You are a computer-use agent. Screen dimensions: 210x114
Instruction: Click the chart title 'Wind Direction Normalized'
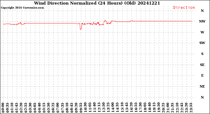[65, 3]
